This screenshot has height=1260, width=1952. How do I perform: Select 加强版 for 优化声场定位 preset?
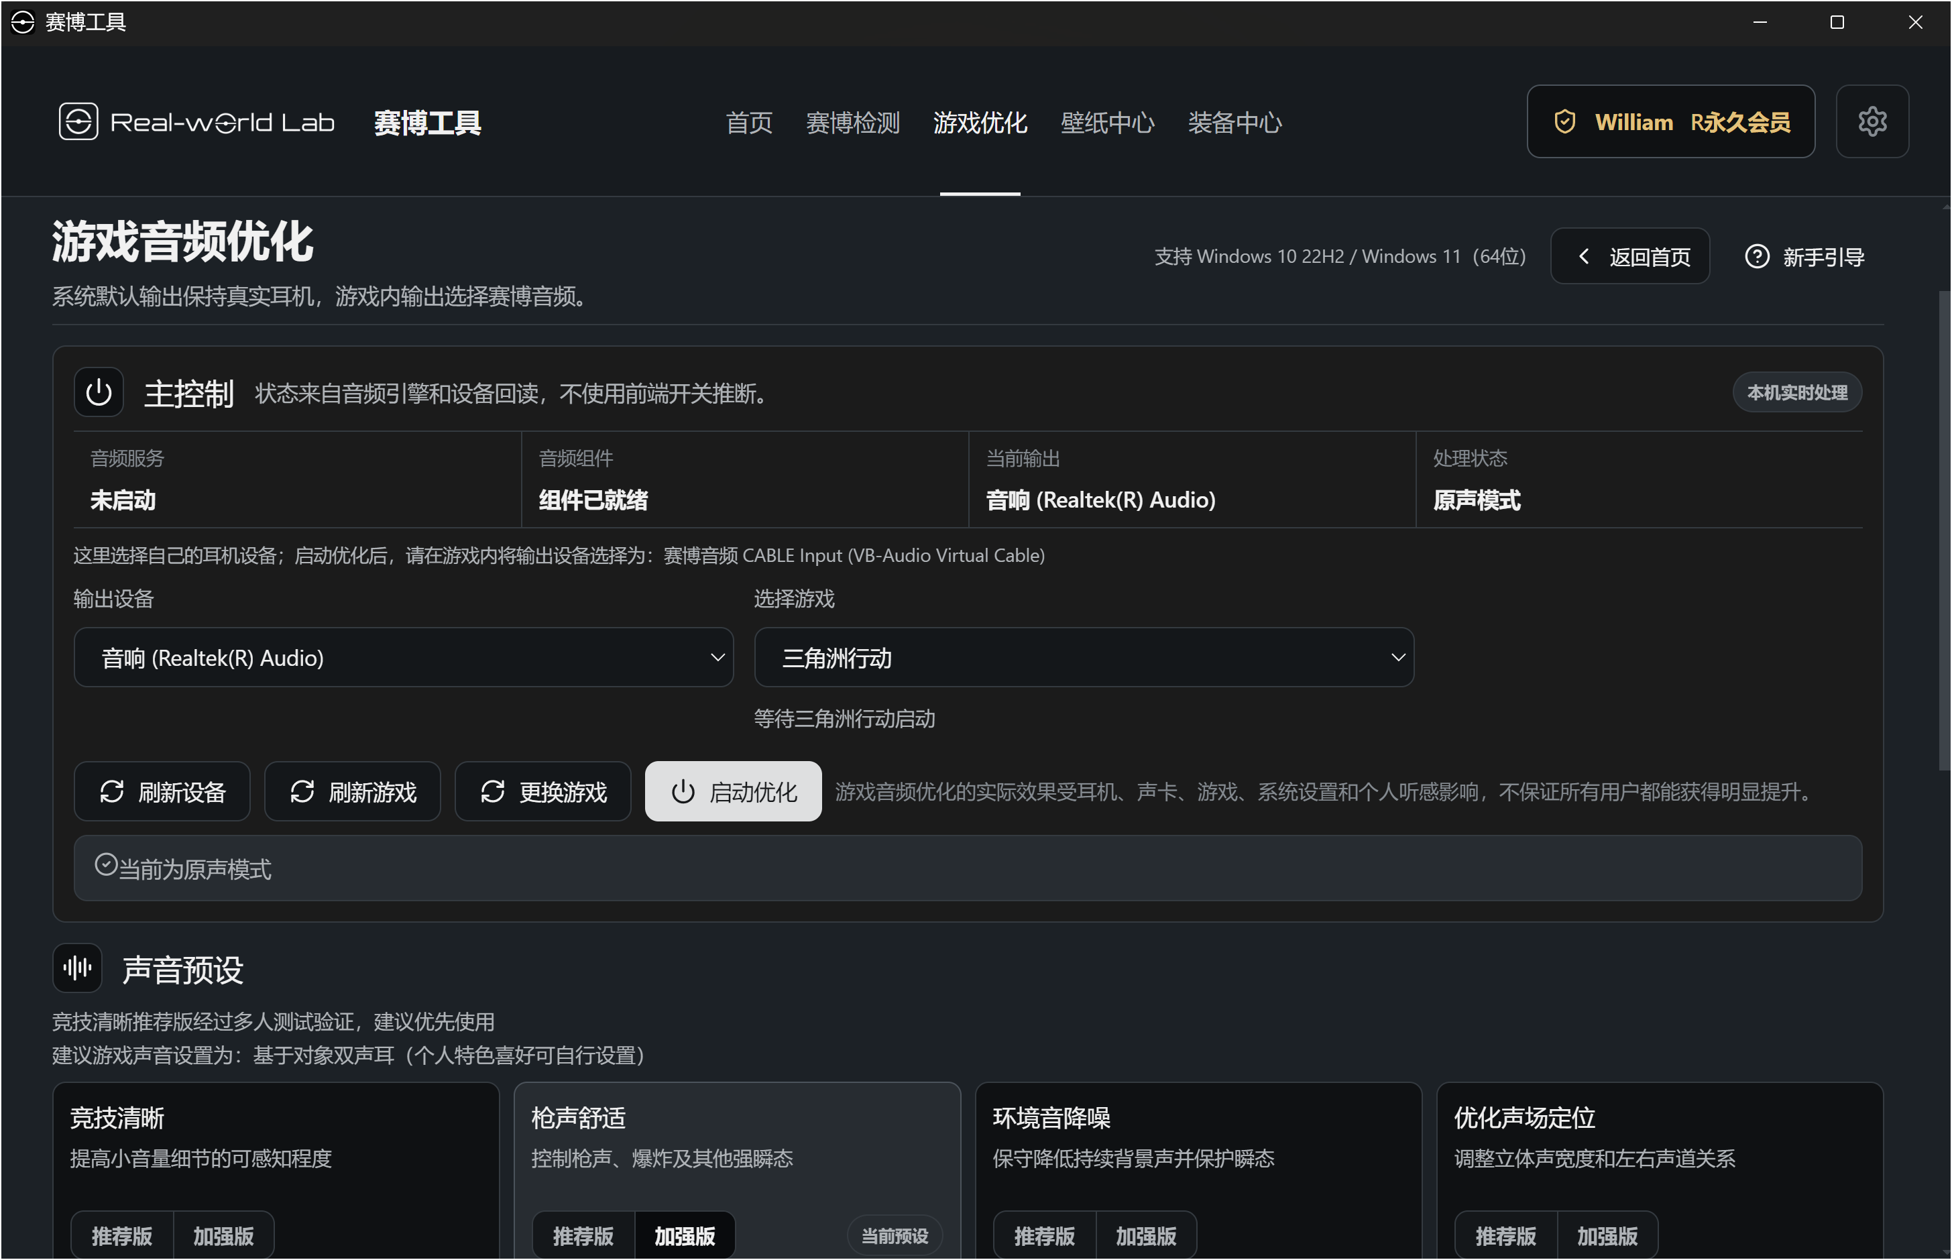pyautogui.click(x=1607, y=1235)
